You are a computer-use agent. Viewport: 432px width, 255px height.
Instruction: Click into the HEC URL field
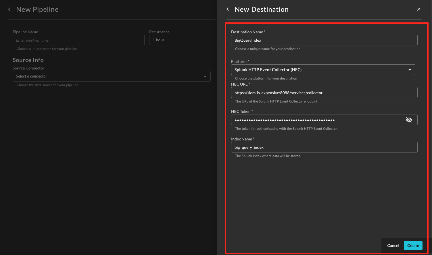tap(324, 92)
